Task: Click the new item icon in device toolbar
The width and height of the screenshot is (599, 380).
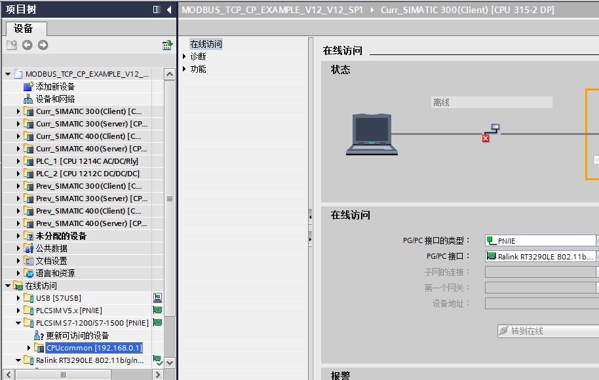Action: click(x=12, y=45)
